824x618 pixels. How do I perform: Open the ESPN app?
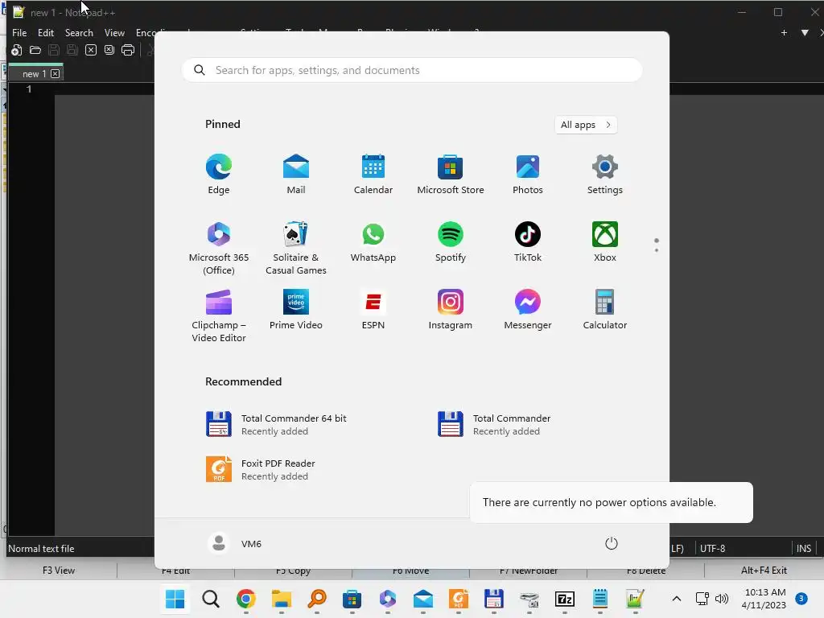click(373, 309)
